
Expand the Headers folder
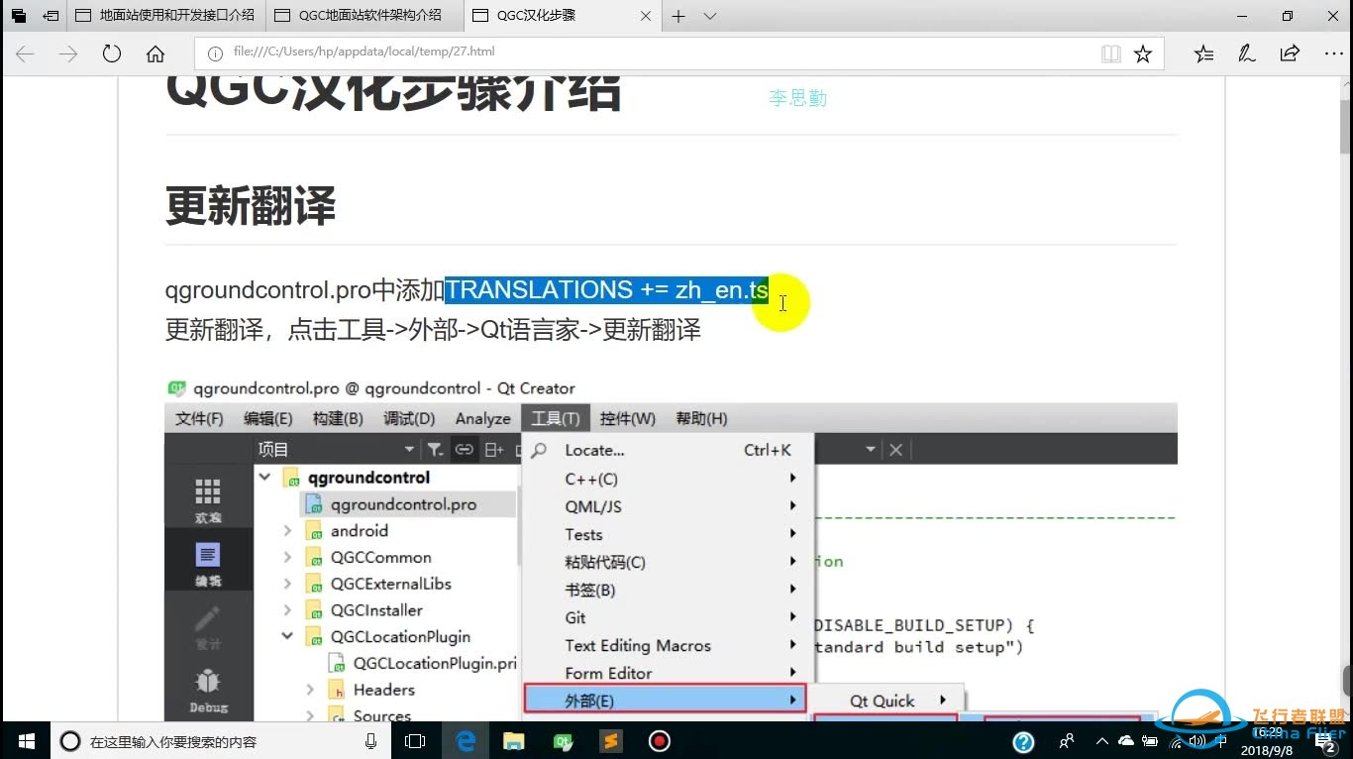(310, 690)
